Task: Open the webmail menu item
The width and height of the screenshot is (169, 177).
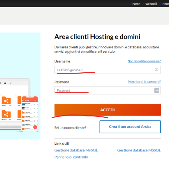Action: (151, 4)
